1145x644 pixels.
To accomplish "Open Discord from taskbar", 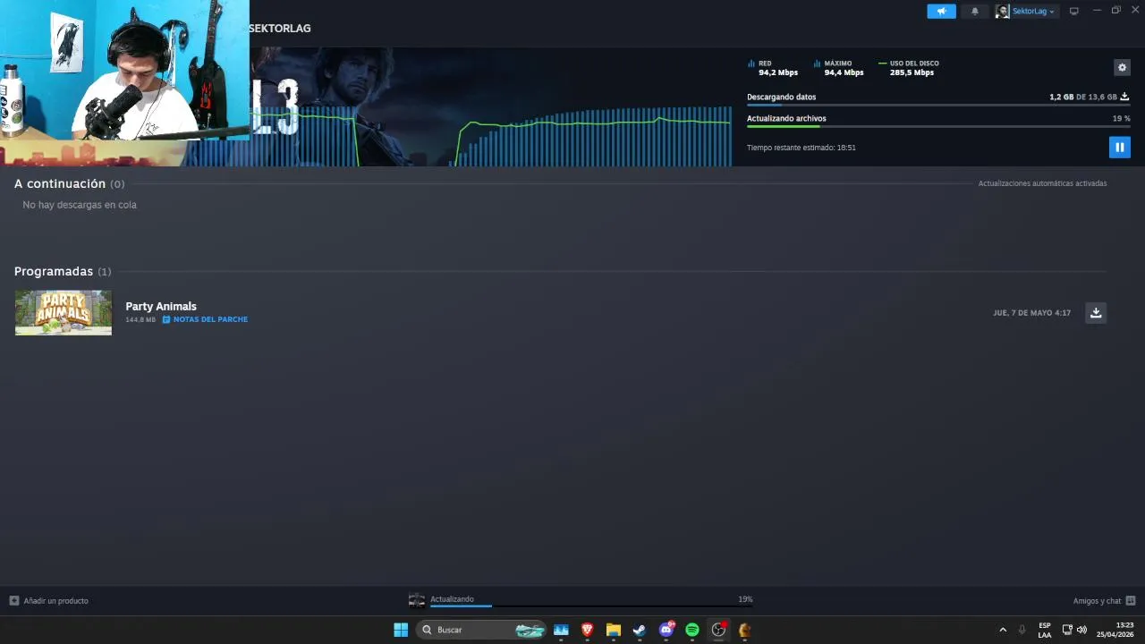I will pos(666,630).
